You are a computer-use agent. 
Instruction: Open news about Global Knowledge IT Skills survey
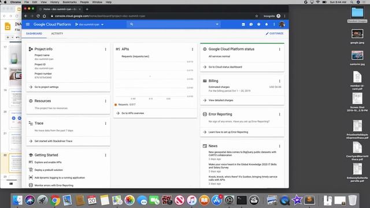pyautogui.click(x=243, y=166)
